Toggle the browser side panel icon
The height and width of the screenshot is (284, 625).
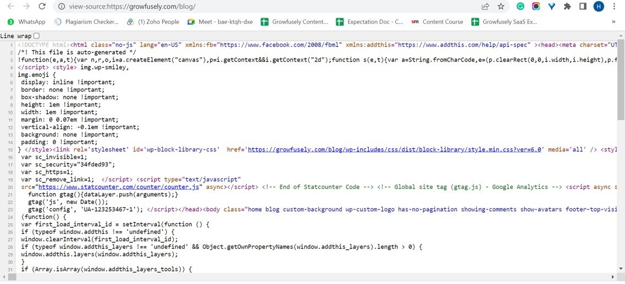583,7
